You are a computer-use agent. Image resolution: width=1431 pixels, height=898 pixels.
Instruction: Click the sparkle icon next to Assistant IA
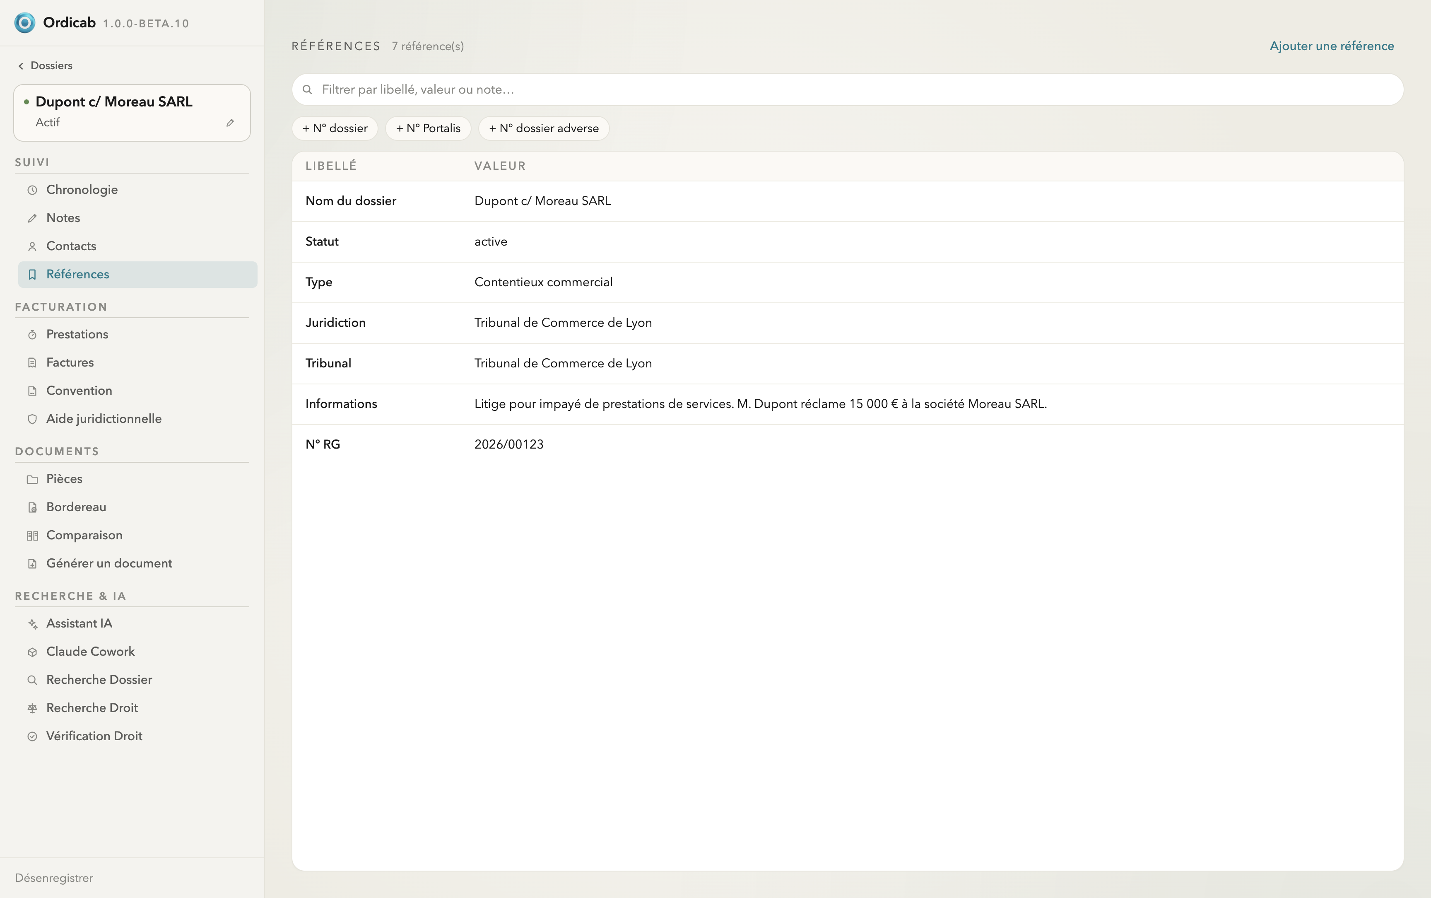[33, 624]
